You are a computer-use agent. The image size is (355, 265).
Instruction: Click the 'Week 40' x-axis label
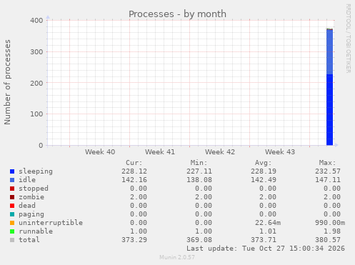[x=100, y=152]
